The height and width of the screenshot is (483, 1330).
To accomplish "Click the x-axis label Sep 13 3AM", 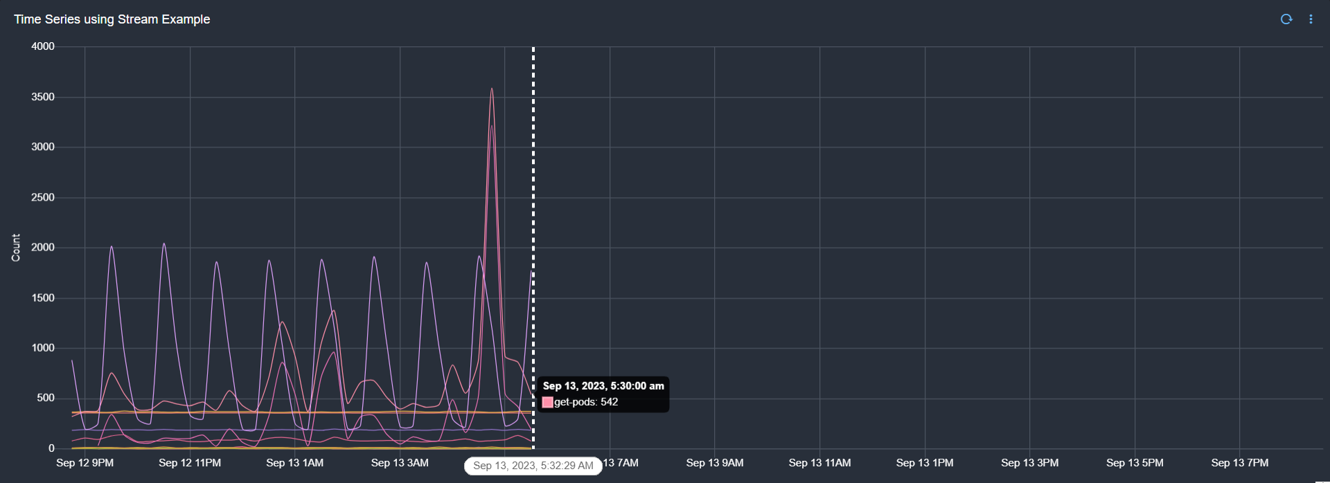I will pos(400,463).
